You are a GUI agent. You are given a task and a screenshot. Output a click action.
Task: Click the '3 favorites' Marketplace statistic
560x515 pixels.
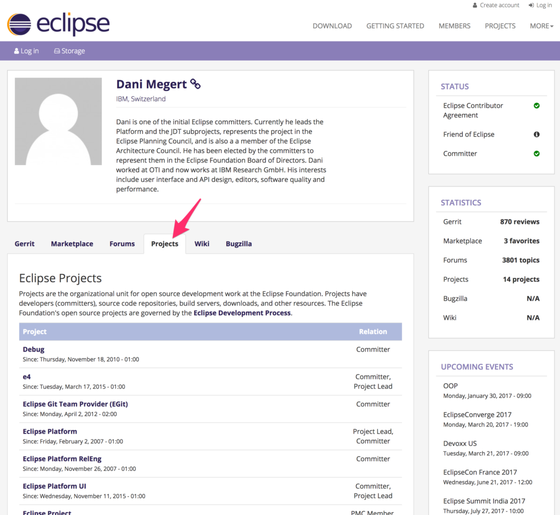(521, 241)
